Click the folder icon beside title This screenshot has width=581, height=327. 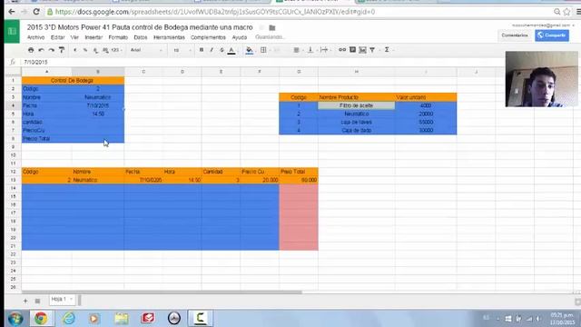coord(272,28)
